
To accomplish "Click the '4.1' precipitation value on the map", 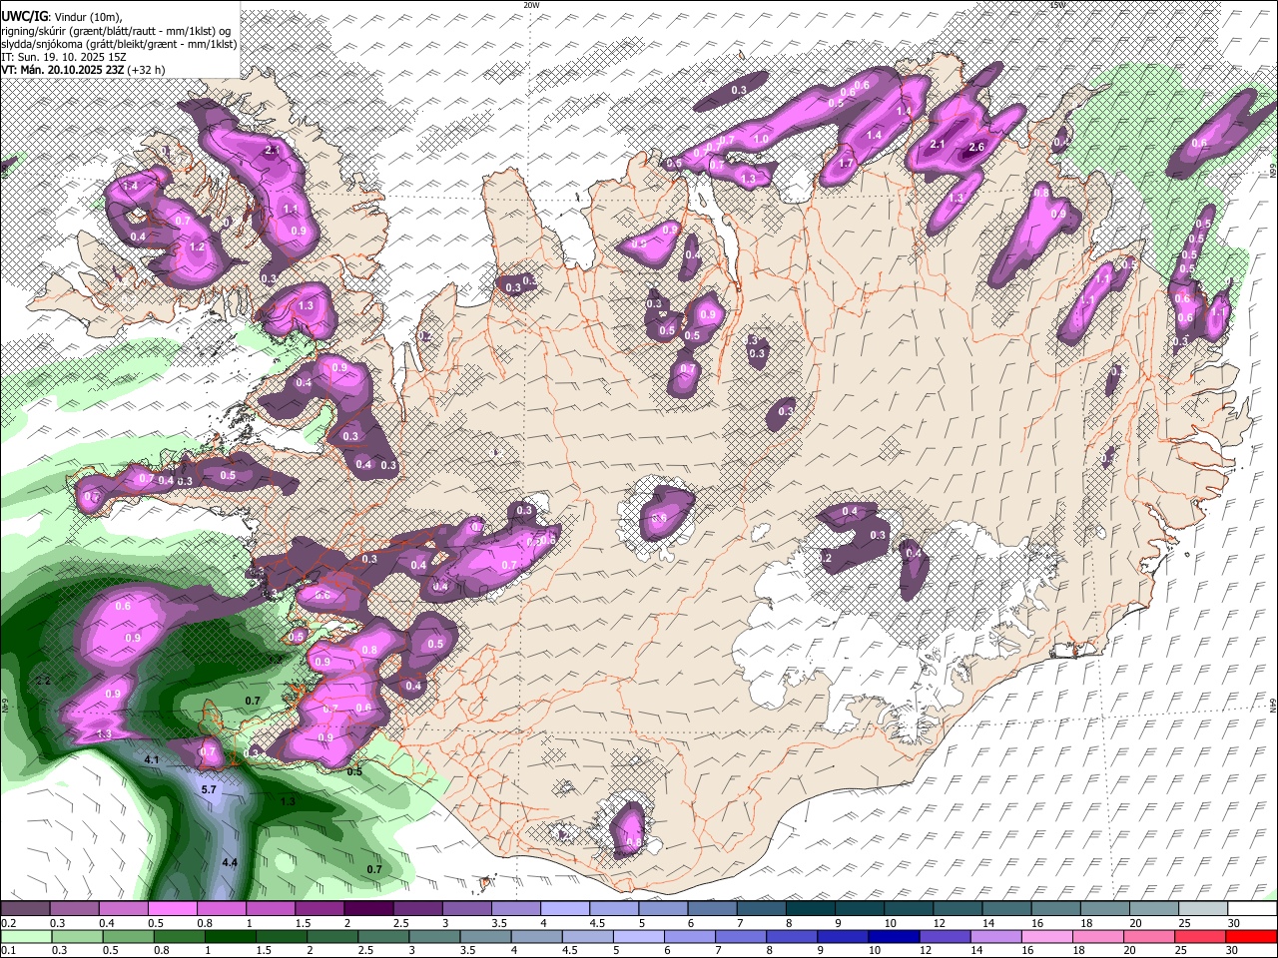I will (x=152, y=760).
